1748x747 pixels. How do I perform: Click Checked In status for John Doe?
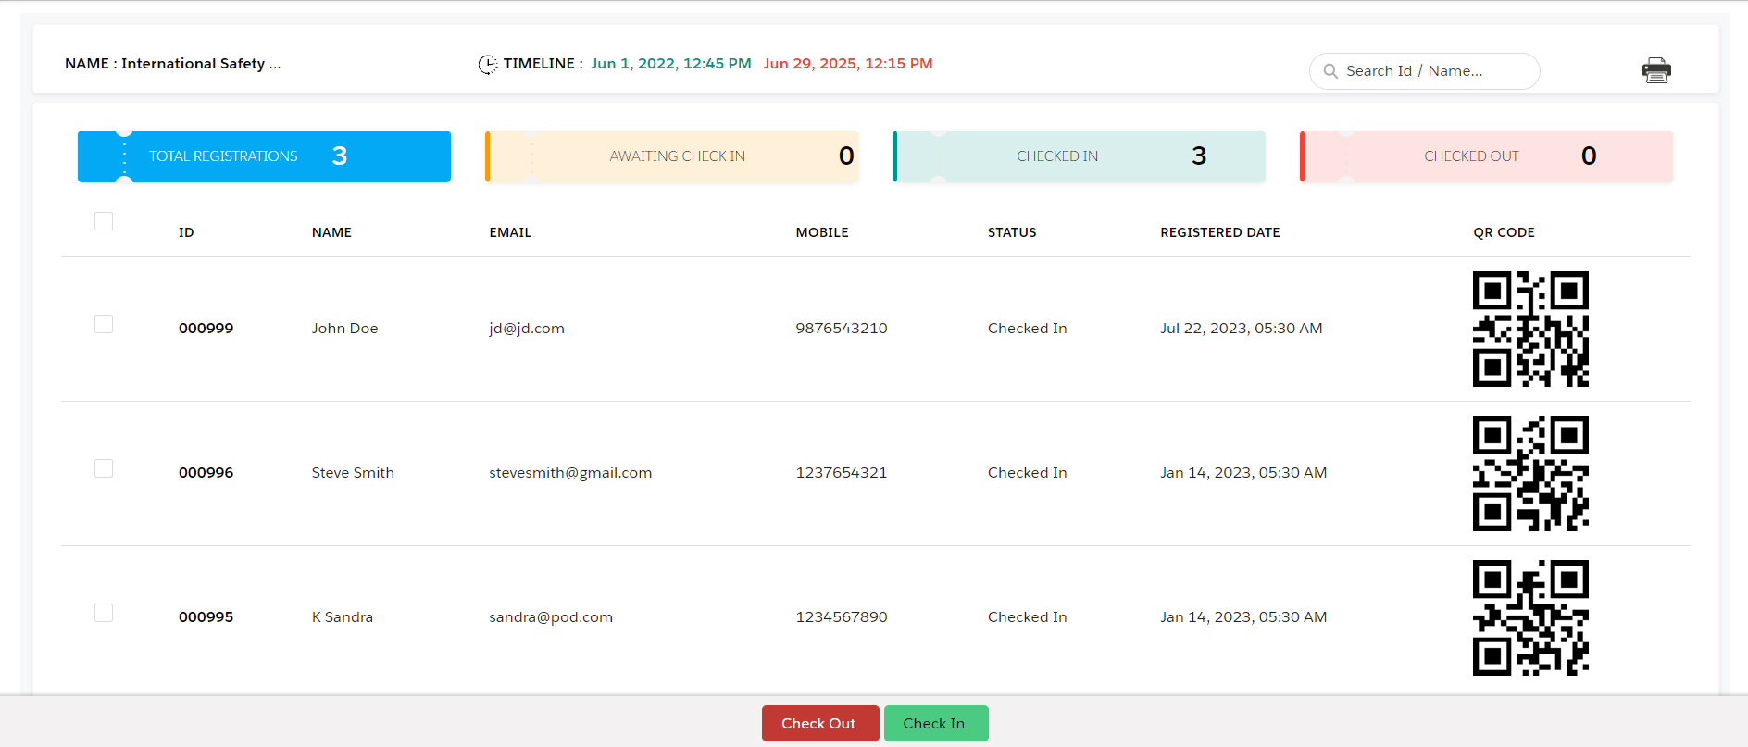[1028, 329]
